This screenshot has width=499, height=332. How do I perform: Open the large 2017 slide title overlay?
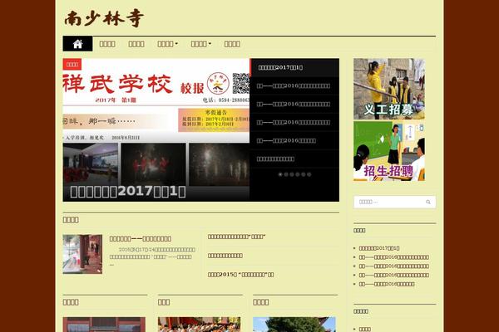pos(127,192)
